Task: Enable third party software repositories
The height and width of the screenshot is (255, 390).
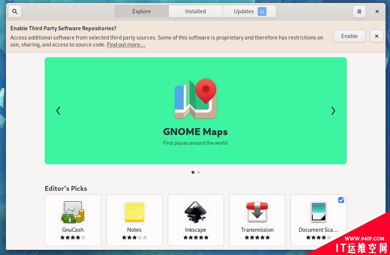Action: coord(349,36)
